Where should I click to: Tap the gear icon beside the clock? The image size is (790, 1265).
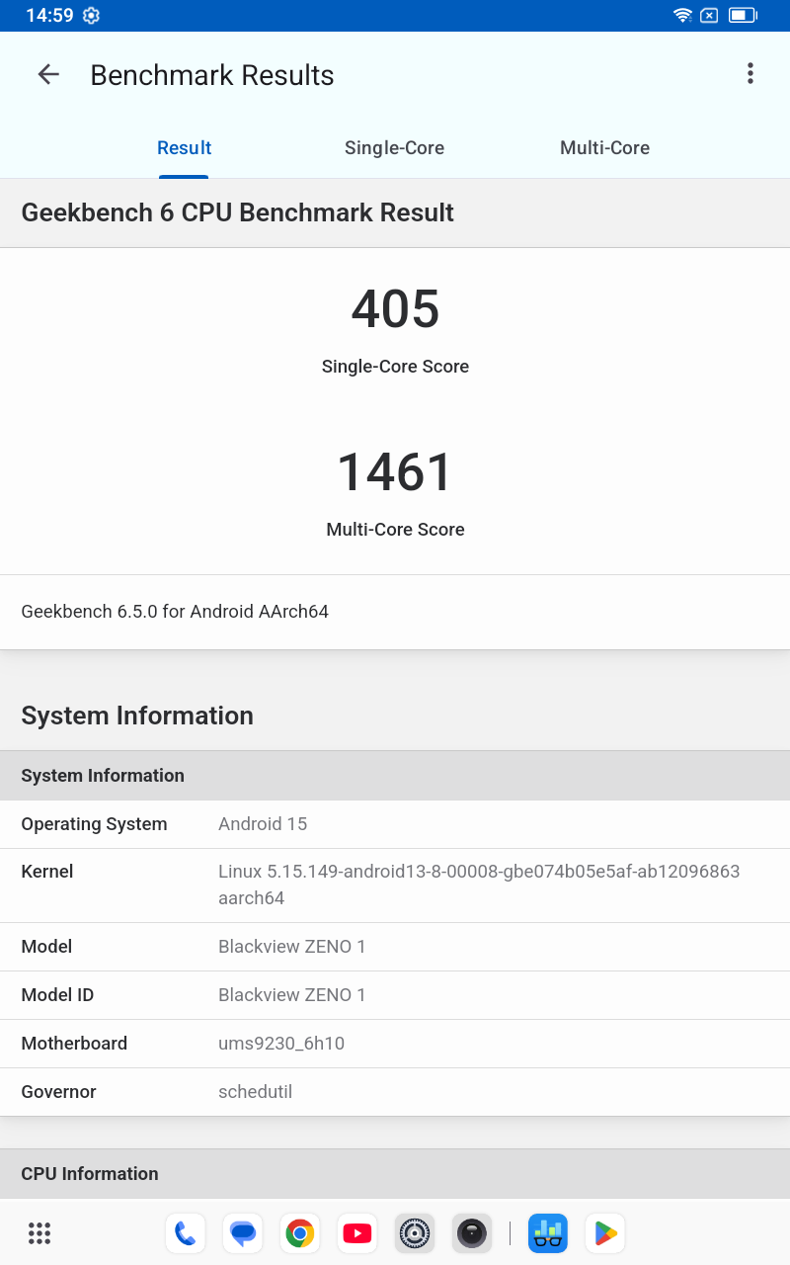[92, 15]
